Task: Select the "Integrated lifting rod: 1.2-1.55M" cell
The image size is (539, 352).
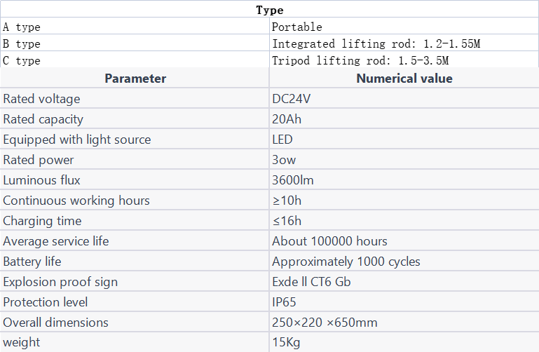Action: 376,44
